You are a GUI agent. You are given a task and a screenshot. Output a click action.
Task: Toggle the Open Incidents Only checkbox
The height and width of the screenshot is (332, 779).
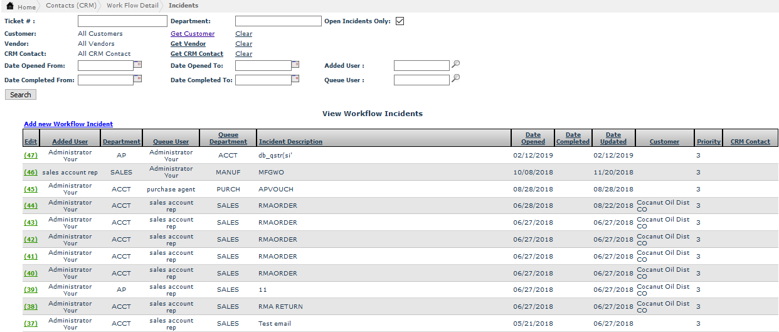click(400, 21)
